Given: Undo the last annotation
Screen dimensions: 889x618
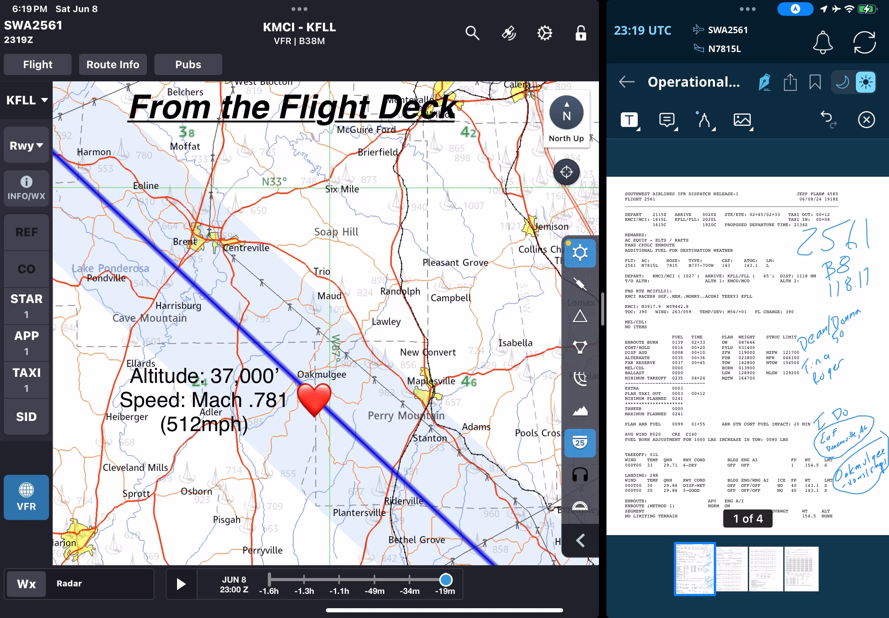Looking at the screenshot, I should (828, 119).
